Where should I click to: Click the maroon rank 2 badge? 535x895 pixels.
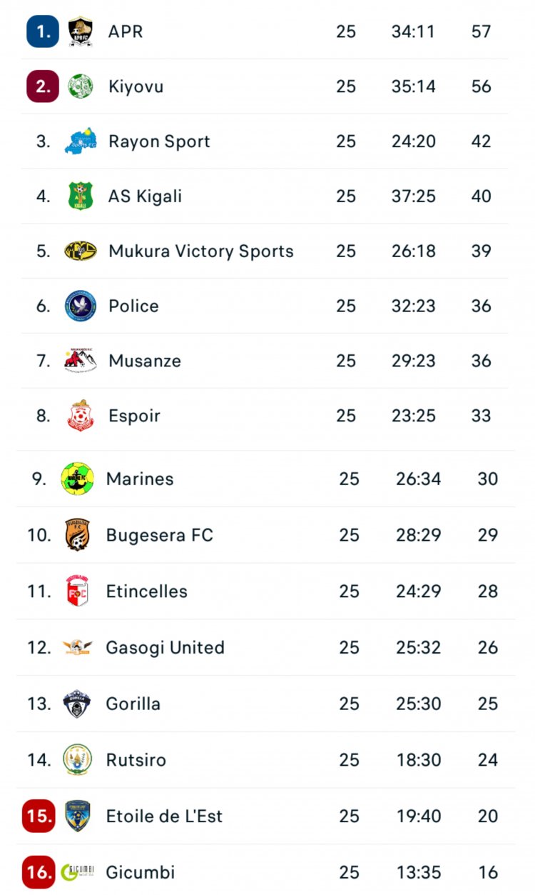[x=43, y=86]
